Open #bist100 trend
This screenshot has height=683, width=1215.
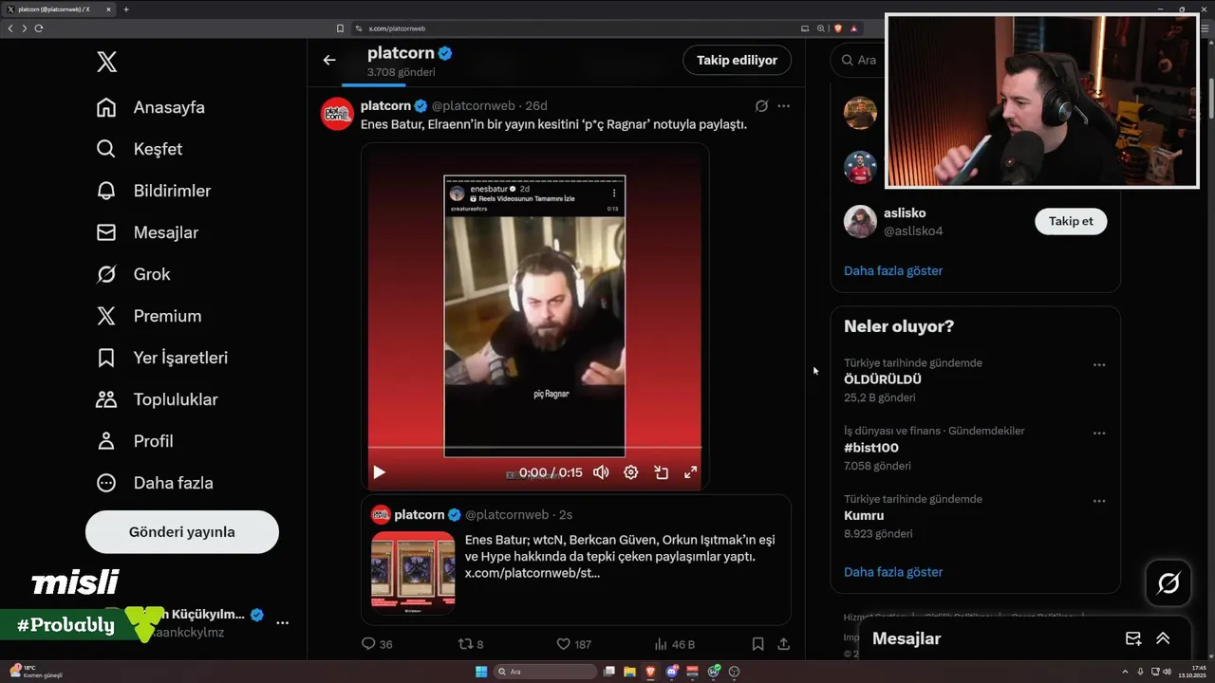point(871,448)
